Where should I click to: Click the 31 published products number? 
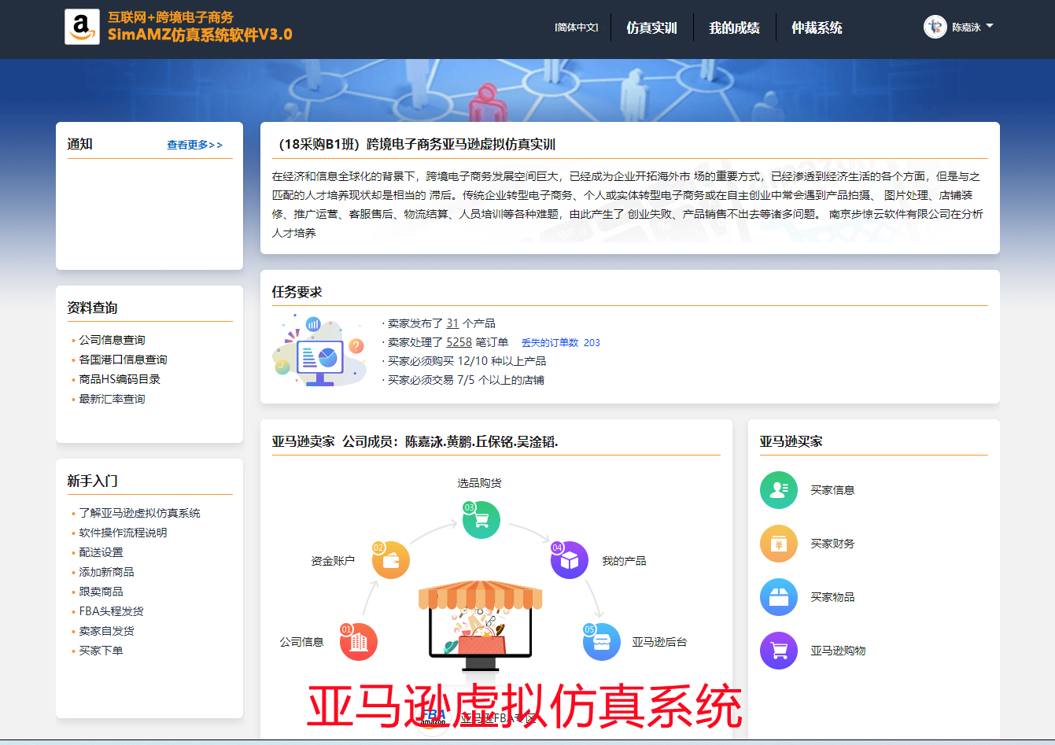click(452, 323)
